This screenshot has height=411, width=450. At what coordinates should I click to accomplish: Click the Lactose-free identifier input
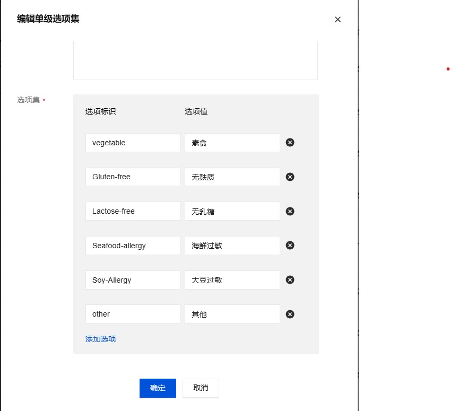click(133, 211)
